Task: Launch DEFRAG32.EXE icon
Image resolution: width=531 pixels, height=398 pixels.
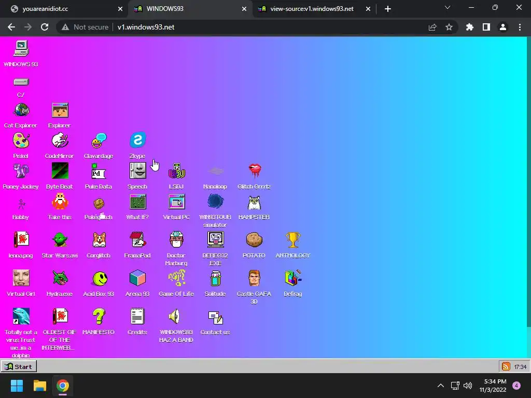Action: tap(215, 239)
